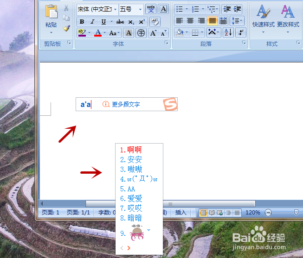Open underline style dropdown arrow

[x=111, y=22]
